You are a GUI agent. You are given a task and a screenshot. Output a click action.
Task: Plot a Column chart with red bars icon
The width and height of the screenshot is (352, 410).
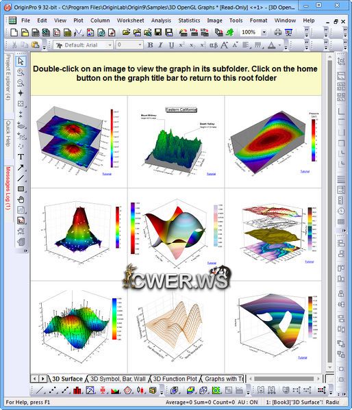pyautogui.click(x=77, y=390)
